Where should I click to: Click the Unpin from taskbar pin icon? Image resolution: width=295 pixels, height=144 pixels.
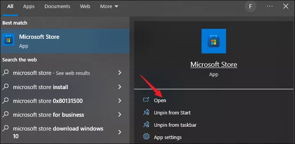tap(146, 124)
